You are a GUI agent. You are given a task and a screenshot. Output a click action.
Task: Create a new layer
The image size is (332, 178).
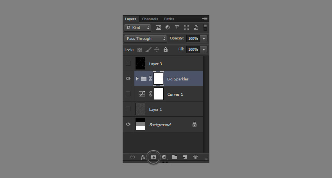185,157
